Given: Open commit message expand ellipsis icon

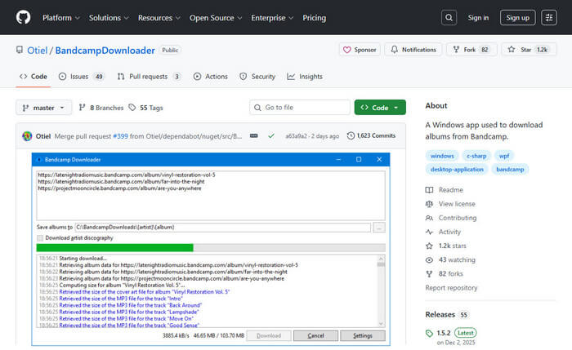Looking at the screenshot, I should (x=254, y=136).
